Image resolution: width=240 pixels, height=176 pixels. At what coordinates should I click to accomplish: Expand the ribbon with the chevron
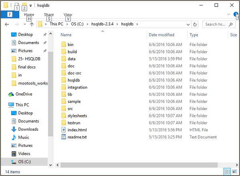(x=228, y=14)
